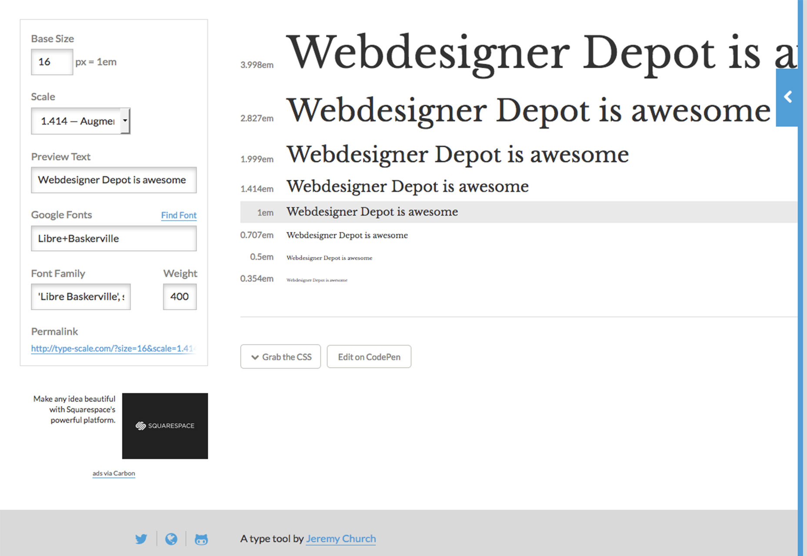Select the 1.999em preview line
Image resolution: width=807 pixels, height=556 pixels.
457,155
